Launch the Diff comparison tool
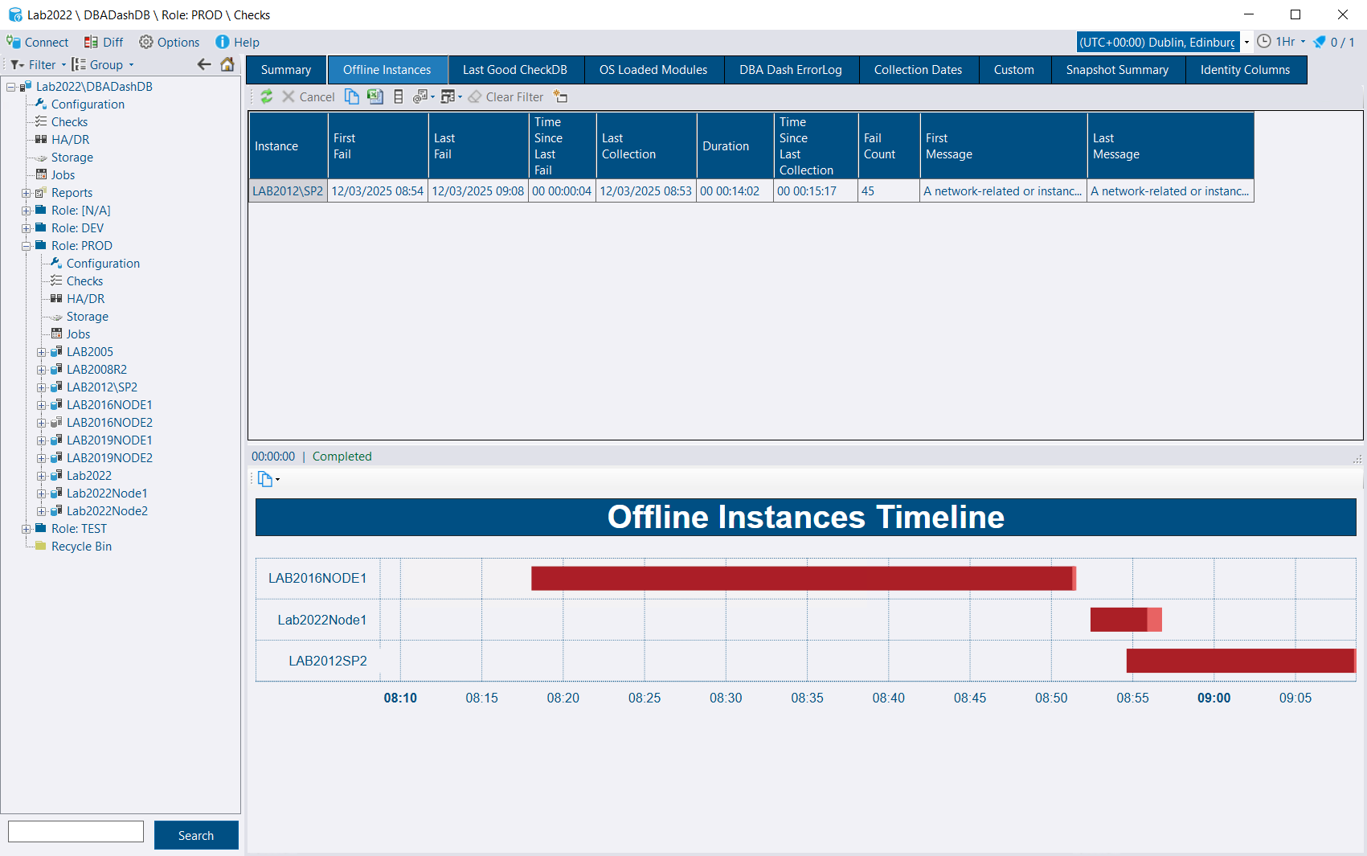1367x856 pixels. pos(104,42)
